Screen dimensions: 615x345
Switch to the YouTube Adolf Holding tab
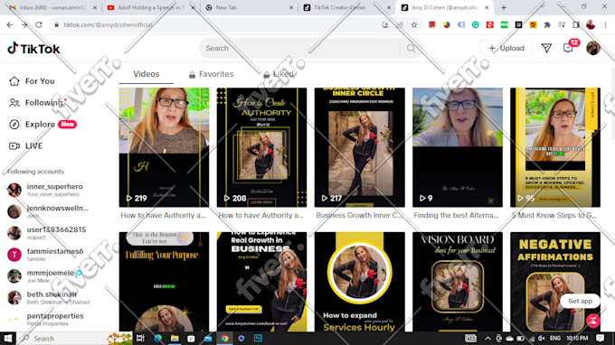[151, 7]
